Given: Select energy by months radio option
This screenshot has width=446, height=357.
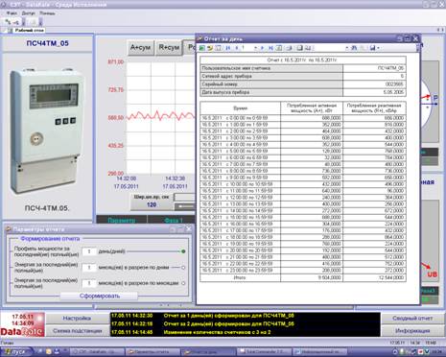Looking at the screenshot, I should pyautogui.click(x=183, y=283).
